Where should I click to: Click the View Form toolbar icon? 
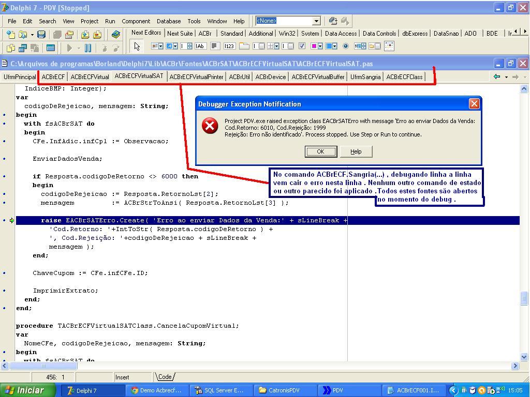point(23,48)
